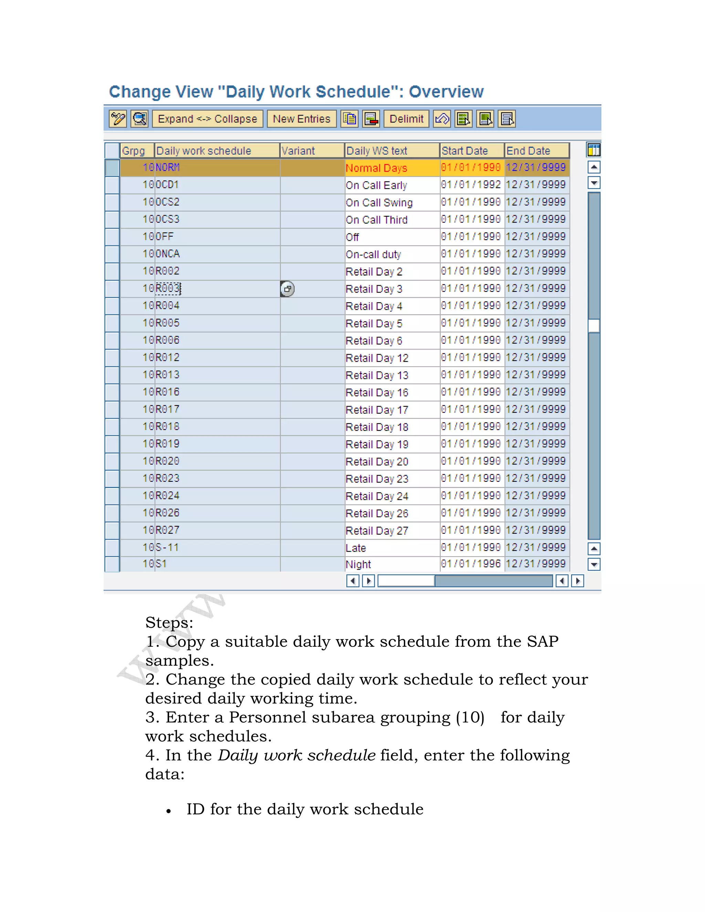
Task: Click the Select All icon
Action: click(x=464, y=119)
